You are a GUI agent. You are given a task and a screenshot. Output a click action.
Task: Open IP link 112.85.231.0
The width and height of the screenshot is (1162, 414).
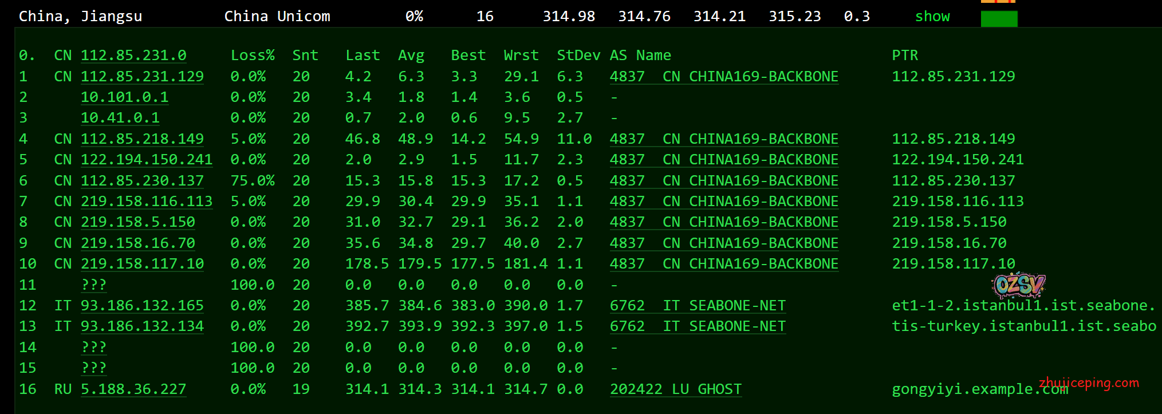(133, 56)
